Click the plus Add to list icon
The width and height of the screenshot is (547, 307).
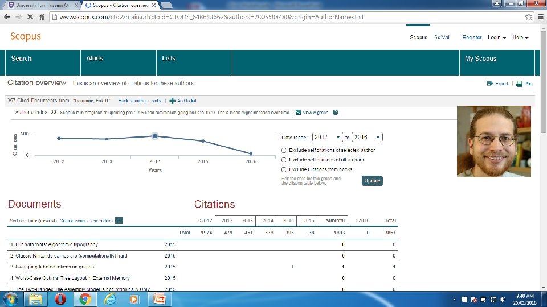172,101
